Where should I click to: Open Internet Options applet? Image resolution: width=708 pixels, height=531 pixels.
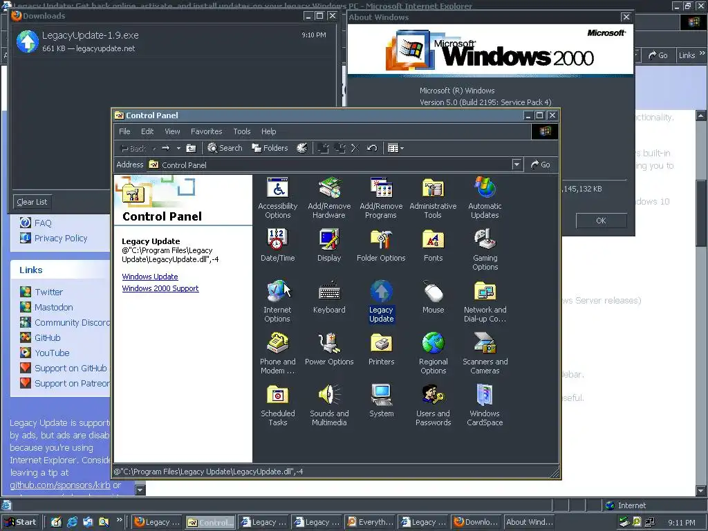pos(277,301)
